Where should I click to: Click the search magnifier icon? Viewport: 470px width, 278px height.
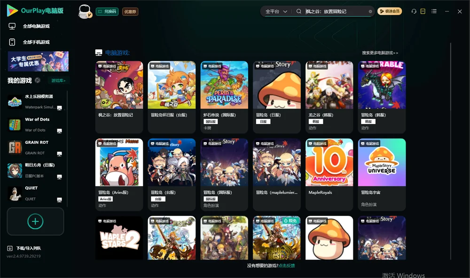pos(298,11)
